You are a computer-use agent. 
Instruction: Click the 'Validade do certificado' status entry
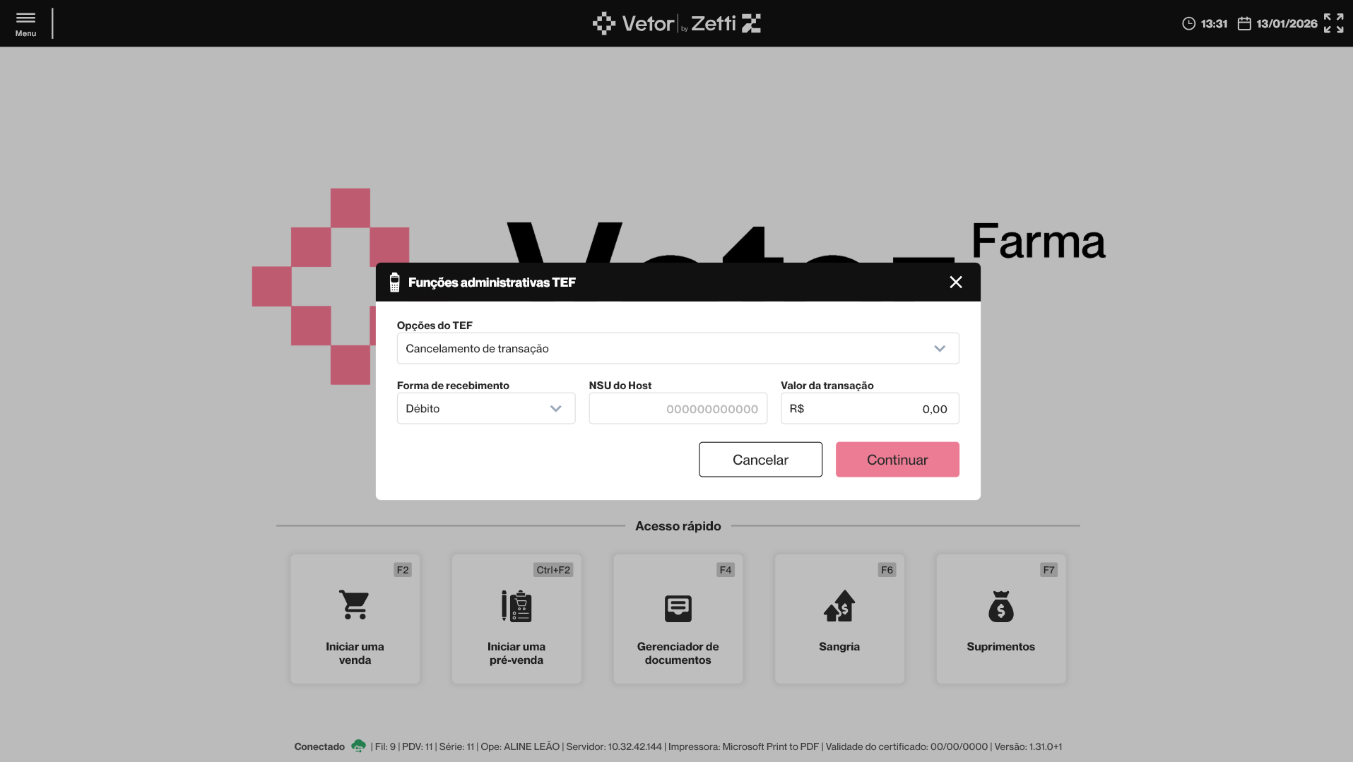906,746
